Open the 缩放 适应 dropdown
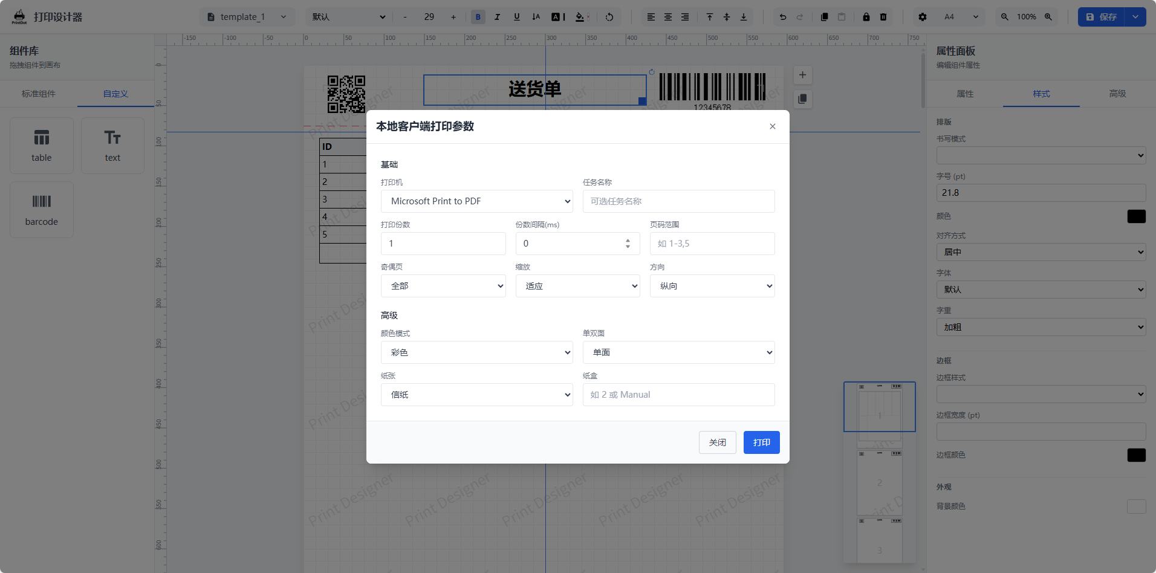The height and width of the screenshot is (573, 1156). pyautogui.click(x=578, y=286)
